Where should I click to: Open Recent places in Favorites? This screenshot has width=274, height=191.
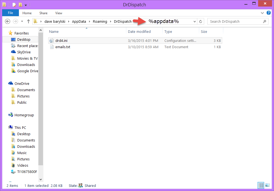(x=28, y=46)
